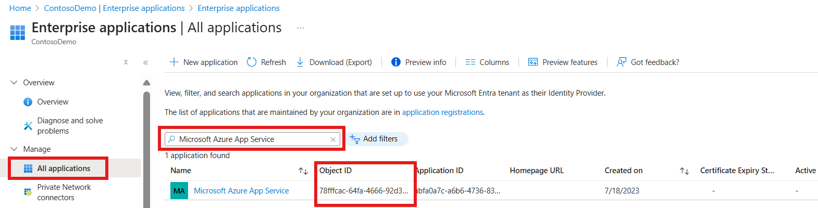Follow the application registrations link
Viewport: 818px width, 208px height.
(x=442, y=112)
